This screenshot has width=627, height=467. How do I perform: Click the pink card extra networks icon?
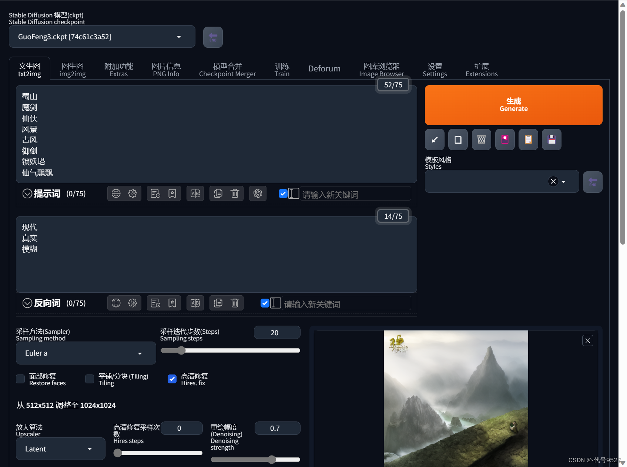click(x=505, y=140)
